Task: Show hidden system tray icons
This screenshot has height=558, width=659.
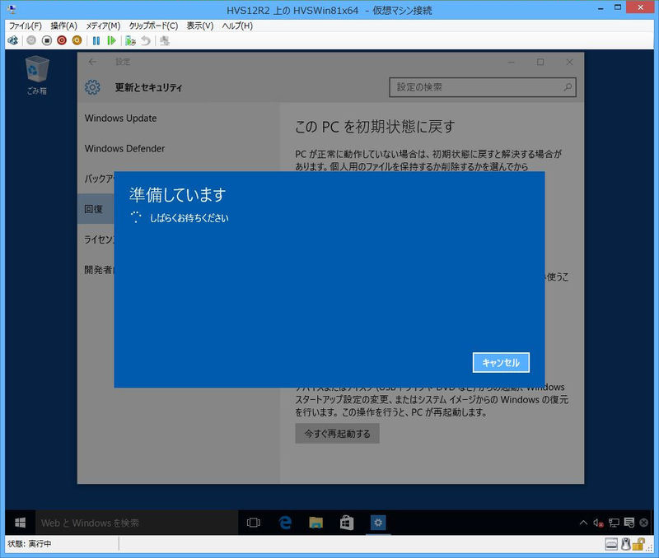Action: click(x=584, y=523)
